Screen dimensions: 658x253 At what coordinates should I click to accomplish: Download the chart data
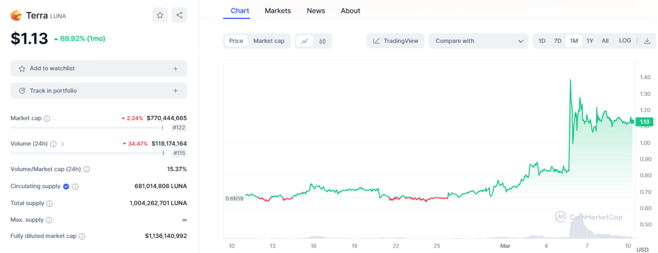tap(647, 41)
